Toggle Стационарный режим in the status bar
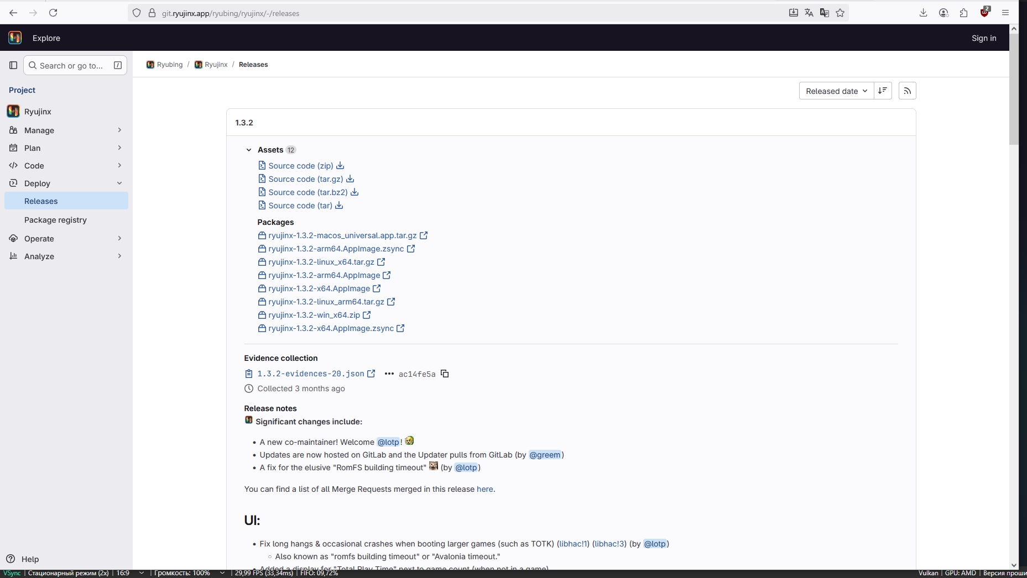Screen dimensions: 1027x578 tap(68, 573)
